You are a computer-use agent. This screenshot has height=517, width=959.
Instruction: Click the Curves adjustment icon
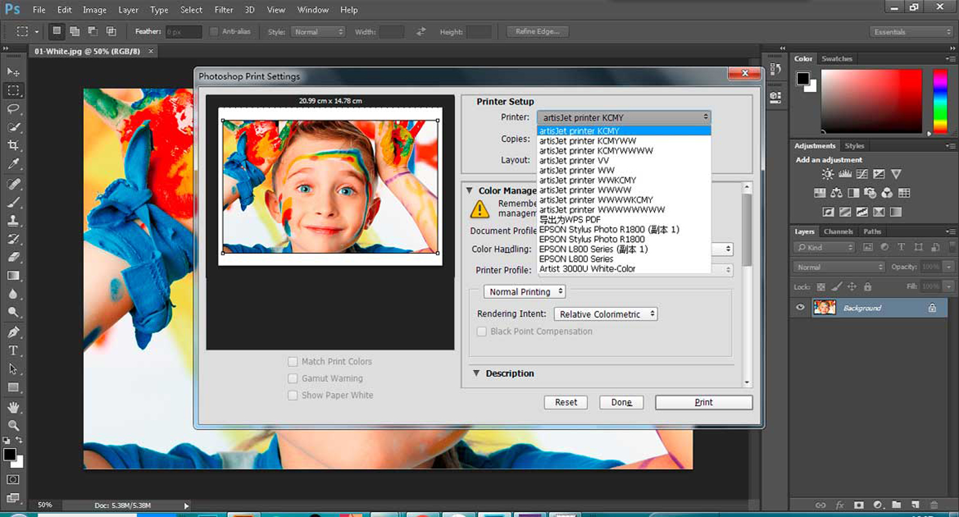click(x=862, y=174)
